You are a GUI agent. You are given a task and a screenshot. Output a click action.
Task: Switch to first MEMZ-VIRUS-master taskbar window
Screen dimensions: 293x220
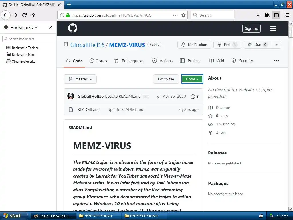pyautogui.click(x=98, y=216)
